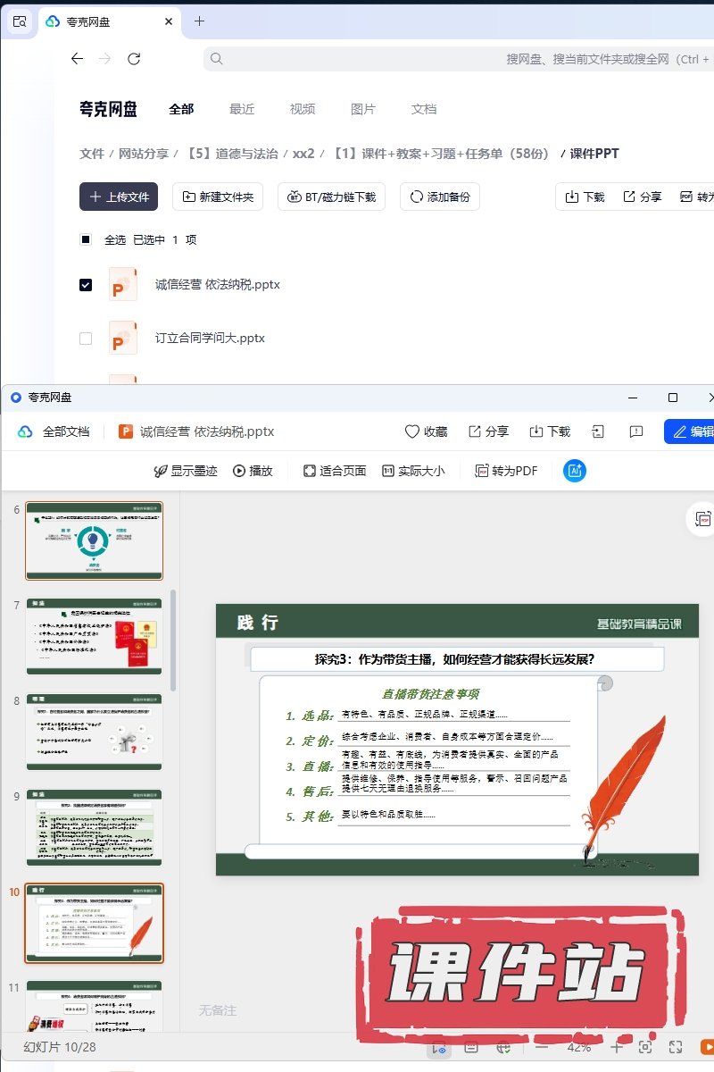
Task: Play the slideshow with 播放
Action: click(253, 471)
